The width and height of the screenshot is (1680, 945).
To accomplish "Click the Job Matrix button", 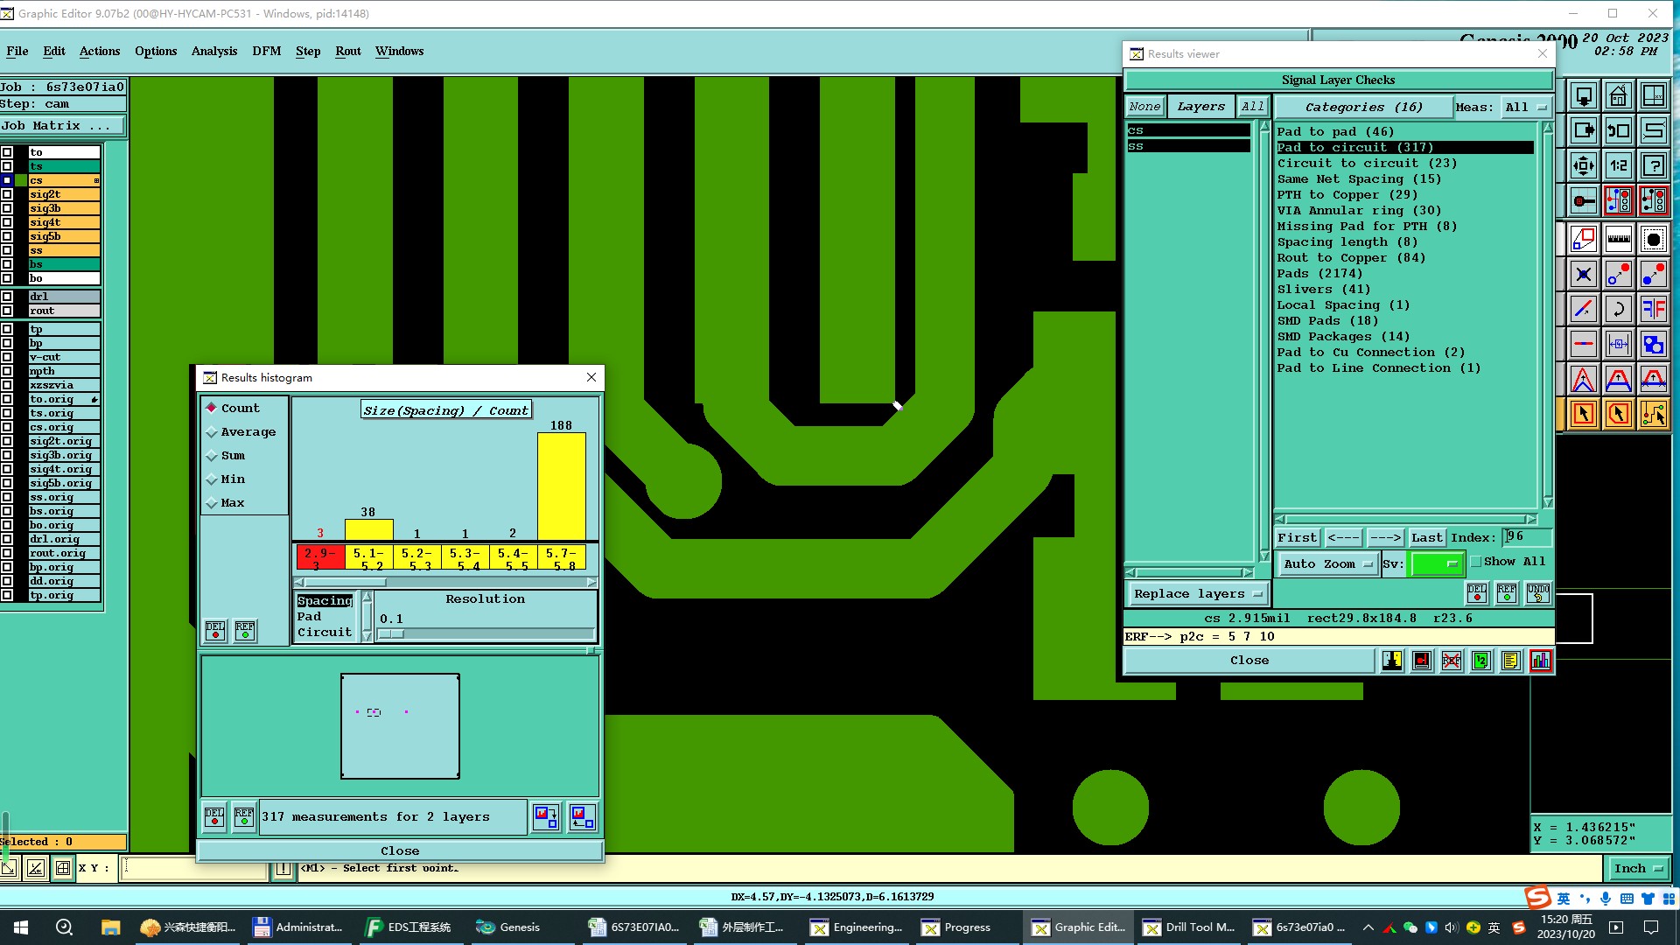I will [x=62, y=126].
